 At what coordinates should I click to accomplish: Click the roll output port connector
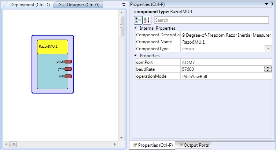68,76
